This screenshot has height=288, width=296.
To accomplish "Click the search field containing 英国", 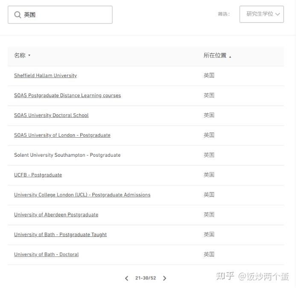I will (60, 14).
